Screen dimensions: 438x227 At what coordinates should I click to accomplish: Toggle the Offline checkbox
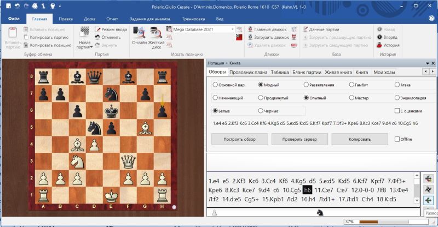(397, 139)
